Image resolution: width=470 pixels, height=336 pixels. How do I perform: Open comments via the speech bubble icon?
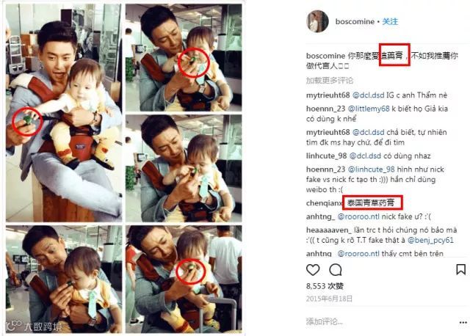click(336, 270)
